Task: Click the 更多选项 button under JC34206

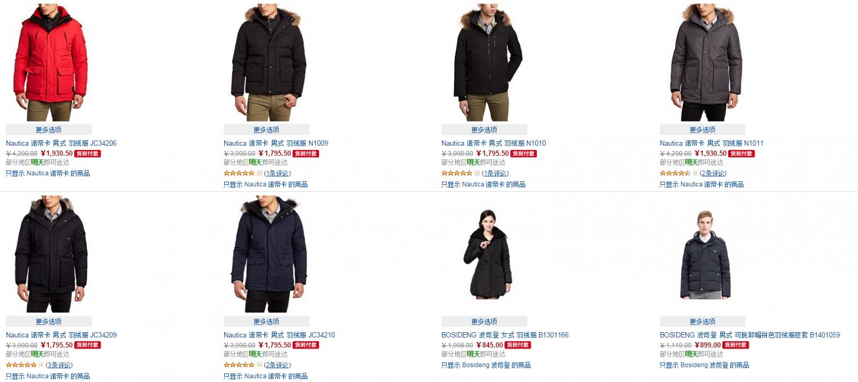Action: (49, 130)
